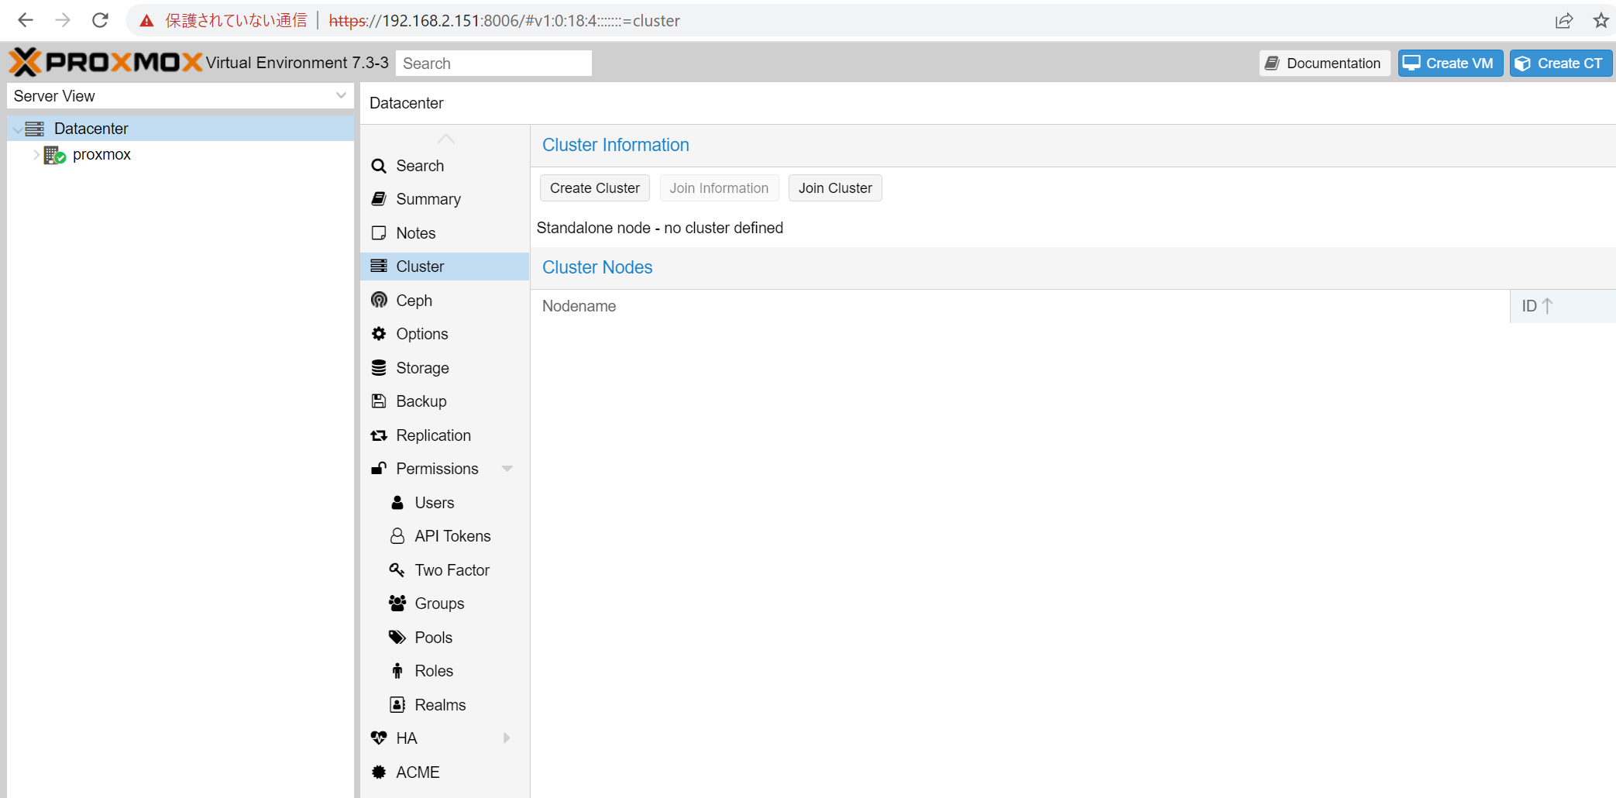1616x798 pixels.
Task: Click the Datacenter server icon in tree
Action: [x=35, y=129]
